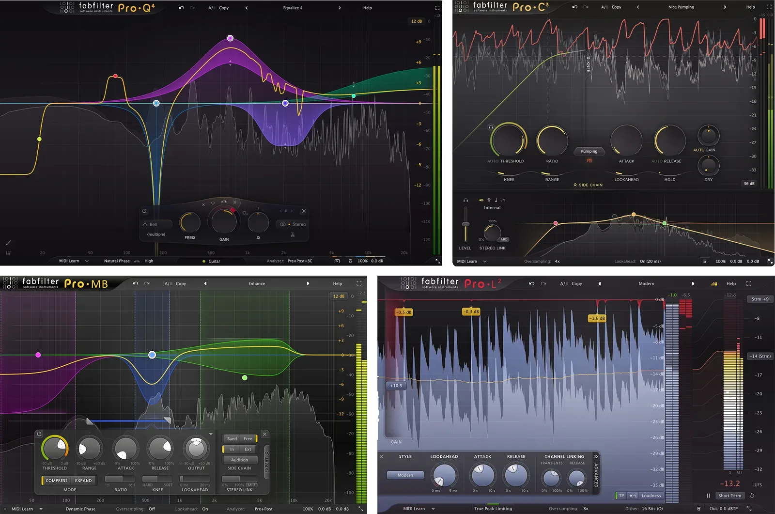Select the next preset arrow in Pro-Q 4
Viewport: 775px width, 514px height.
tap(340, 8)
